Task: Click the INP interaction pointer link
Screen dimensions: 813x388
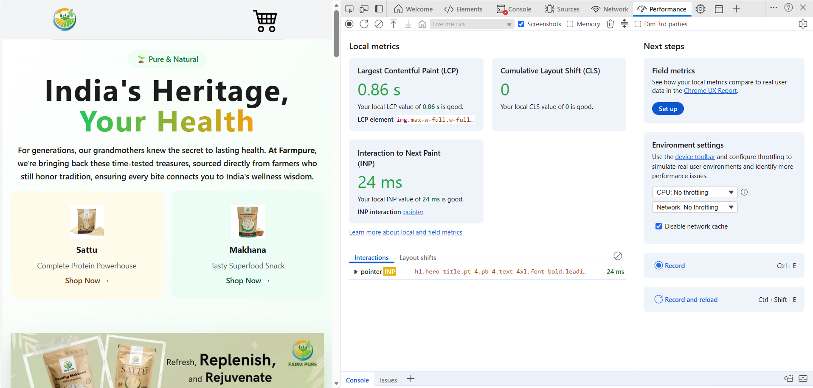Action: pyautogui.click(x=413, y=212)
